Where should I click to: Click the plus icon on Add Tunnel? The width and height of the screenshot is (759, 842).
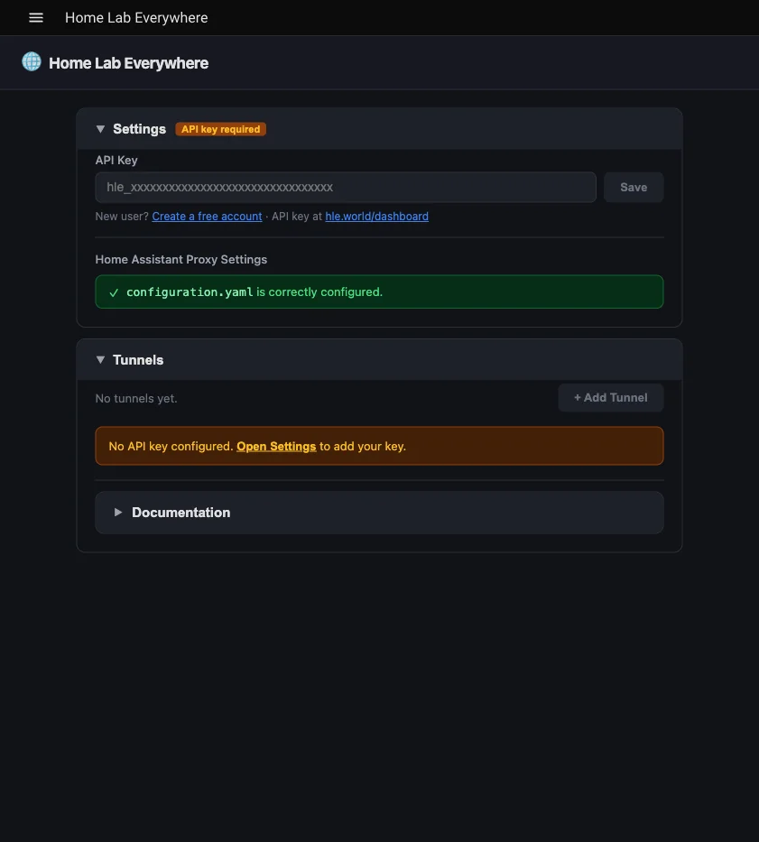(579, 397)
